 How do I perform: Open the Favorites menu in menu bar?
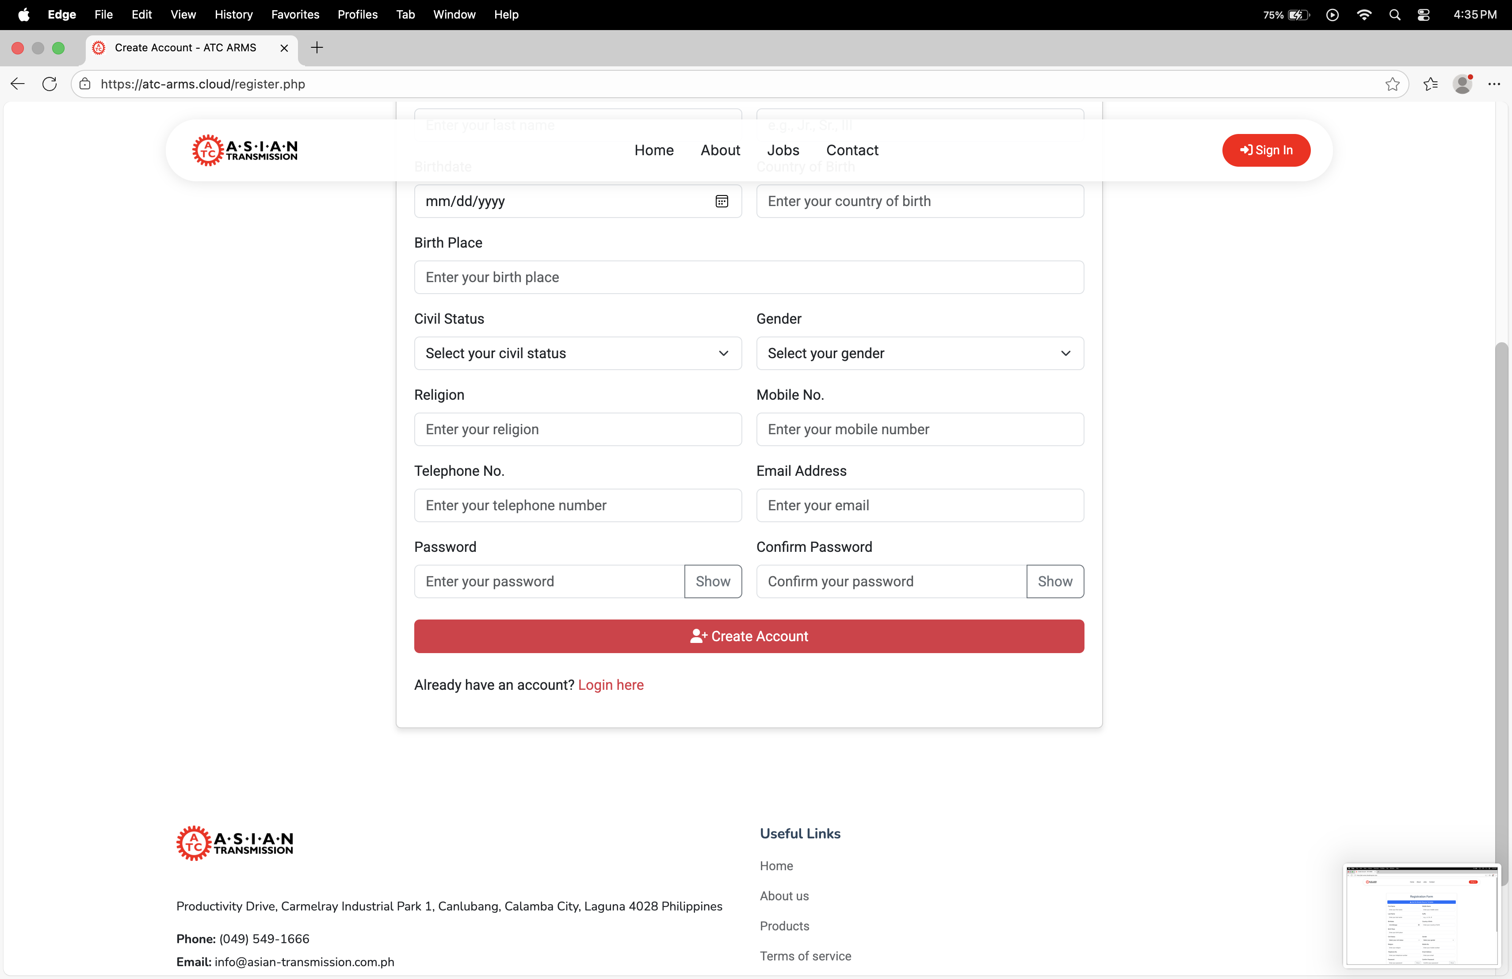tap(295, 15)
